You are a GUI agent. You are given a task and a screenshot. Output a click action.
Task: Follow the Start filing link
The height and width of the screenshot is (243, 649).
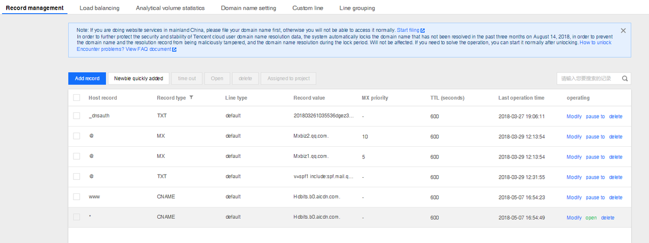[x=408, y=30]
